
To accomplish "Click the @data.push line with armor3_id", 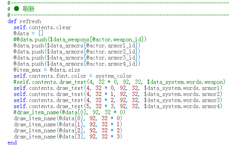I will (x=77, y=58).
